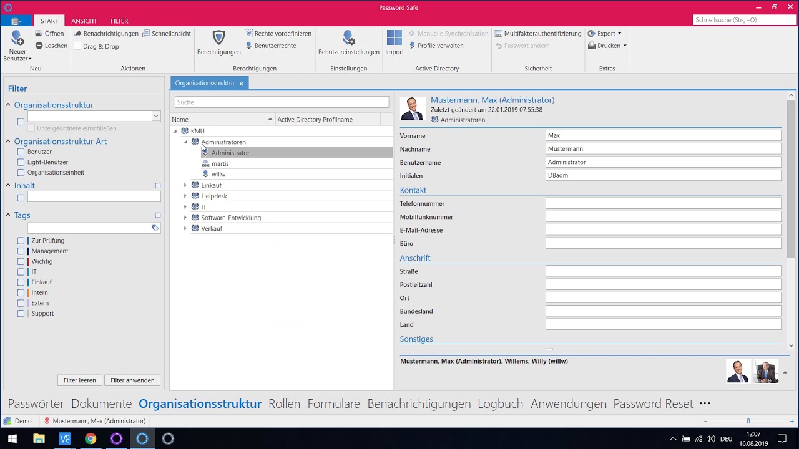This screenshot has height=449, width=799.
Task: Click the Öffnen icon in ribbon
Action: tap(39, 34)
